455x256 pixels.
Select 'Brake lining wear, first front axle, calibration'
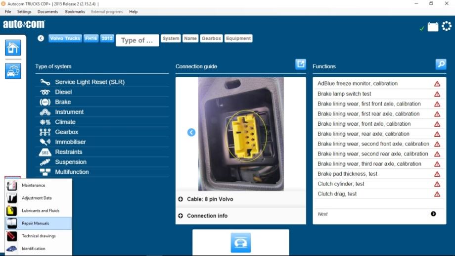[x=379, y=103]
